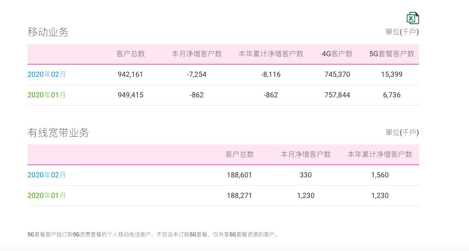Click the 本月净增客户数 header in broadband table

pos(305,154)
